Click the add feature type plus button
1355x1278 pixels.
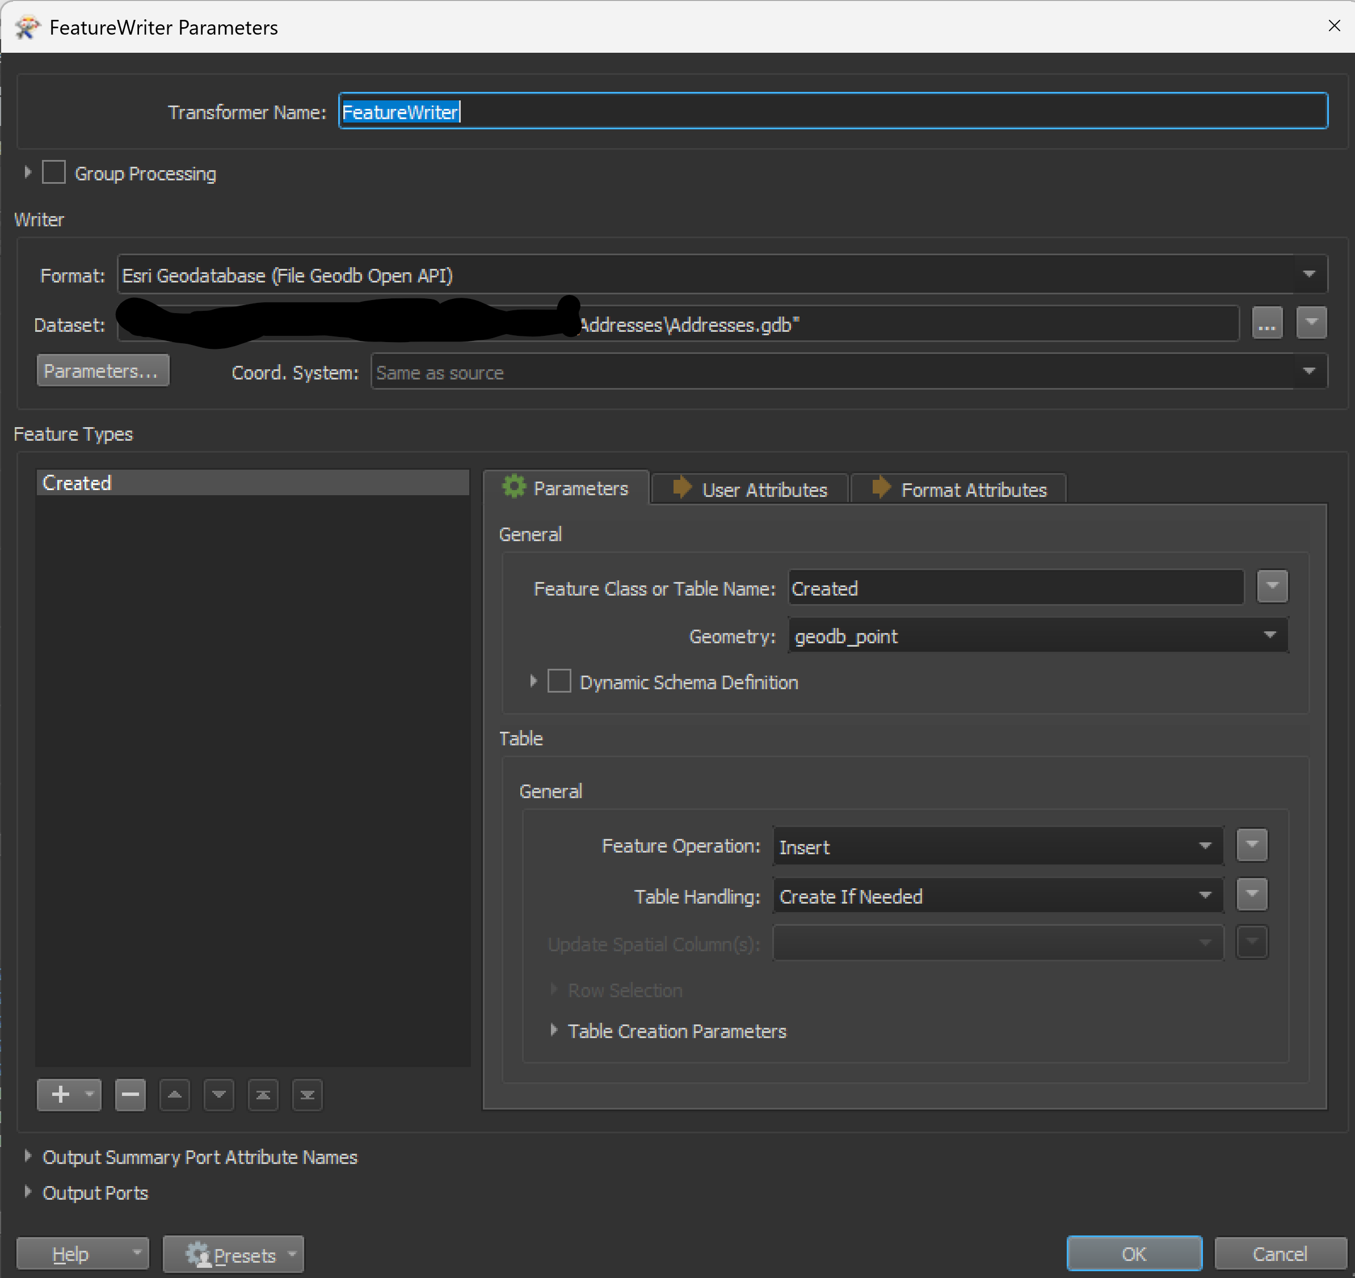[x=61, y=1095]
